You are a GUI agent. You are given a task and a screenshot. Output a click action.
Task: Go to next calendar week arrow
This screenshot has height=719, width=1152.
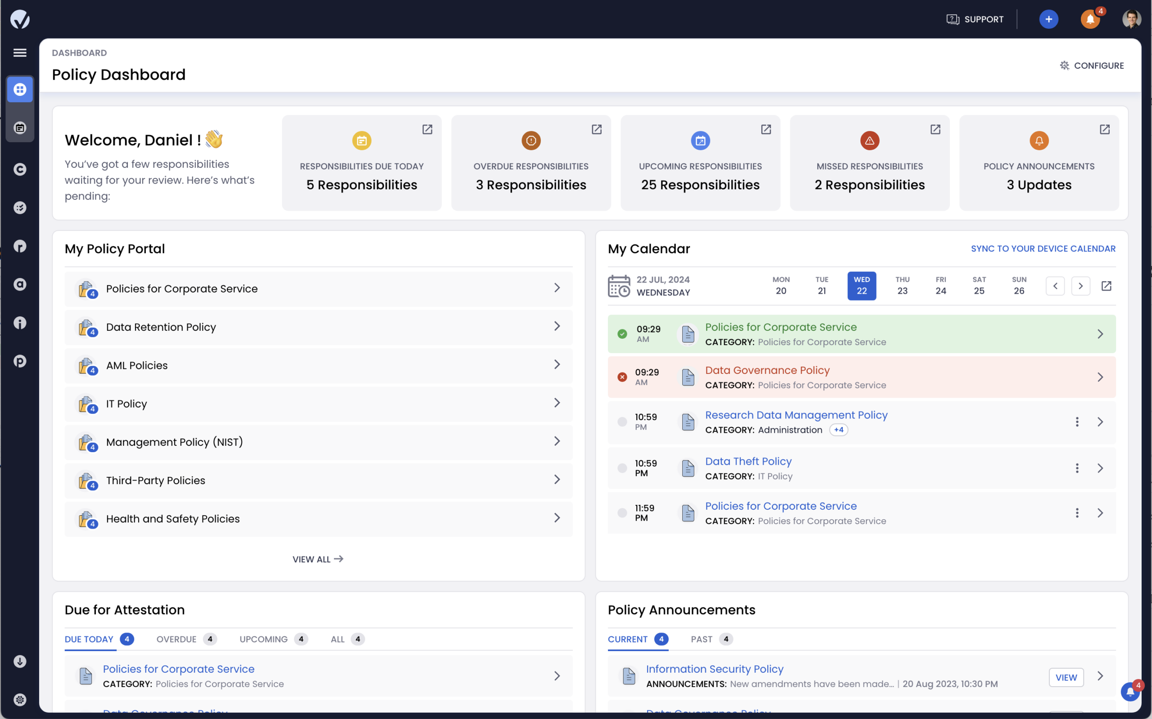1080,286
